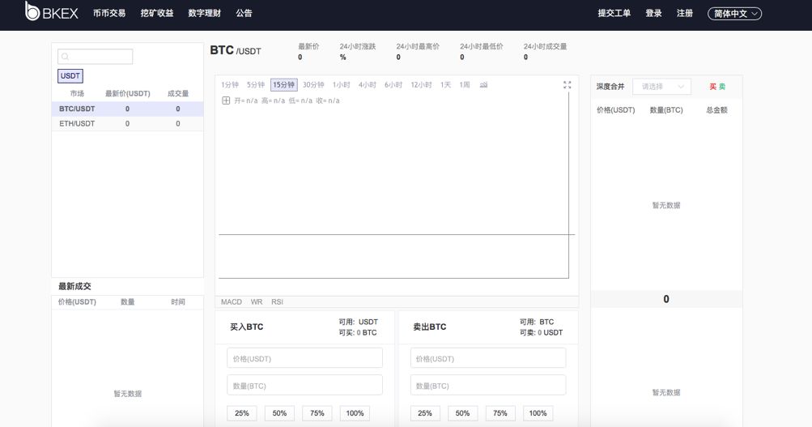This screenshot has width=812, height=427.
Task: Set sell amount to 50%
Action: pos(462,413)
